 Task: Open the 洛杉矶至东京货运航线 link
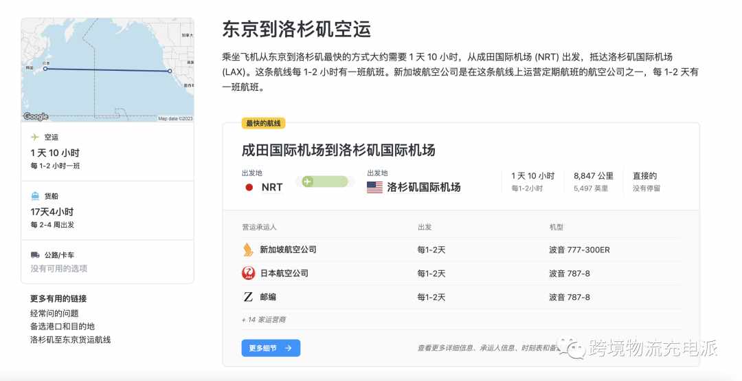[71, 340]
